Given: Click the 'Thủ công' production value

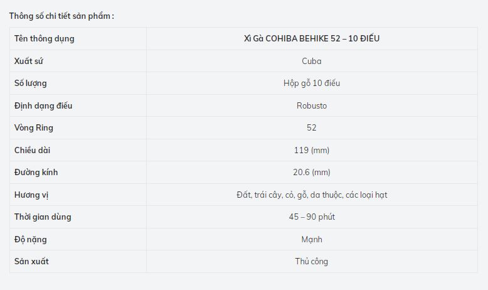Looking at the screenshot, I should click(312, 262).
